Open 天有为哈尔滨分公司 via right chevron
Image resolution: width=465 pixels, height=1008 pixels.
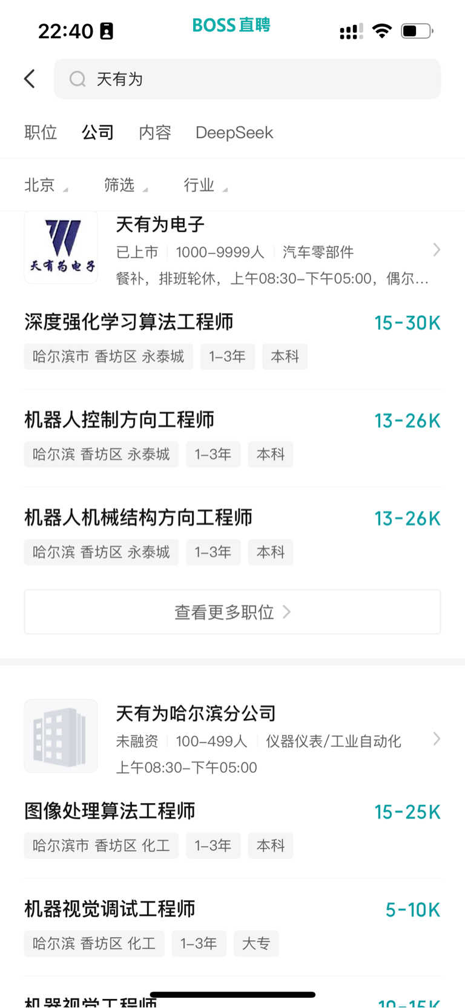pyautogui.click(x=437, y=738)
